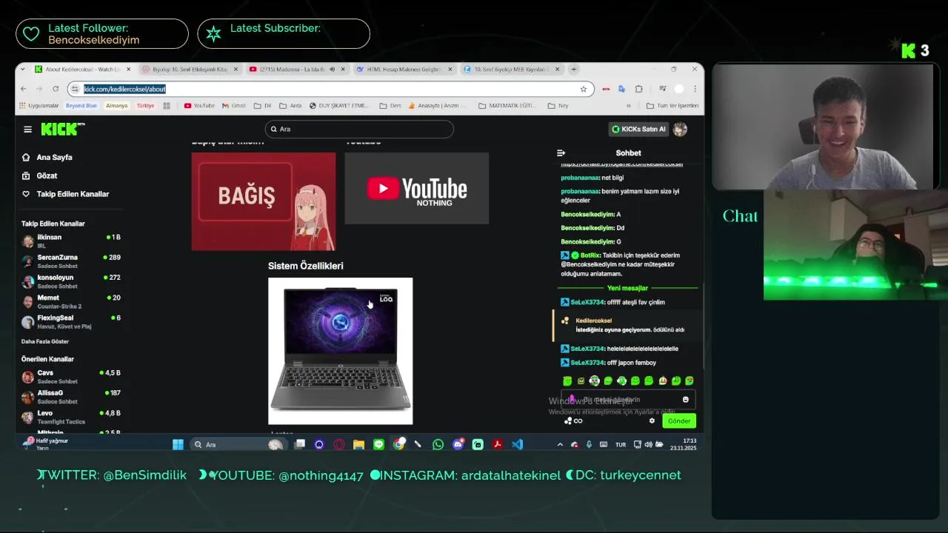The height and width of the screenshot is (533, 948).
Task: Click the channel points icon below chat input
Action: pyautogui.click(x=568, y=420)
